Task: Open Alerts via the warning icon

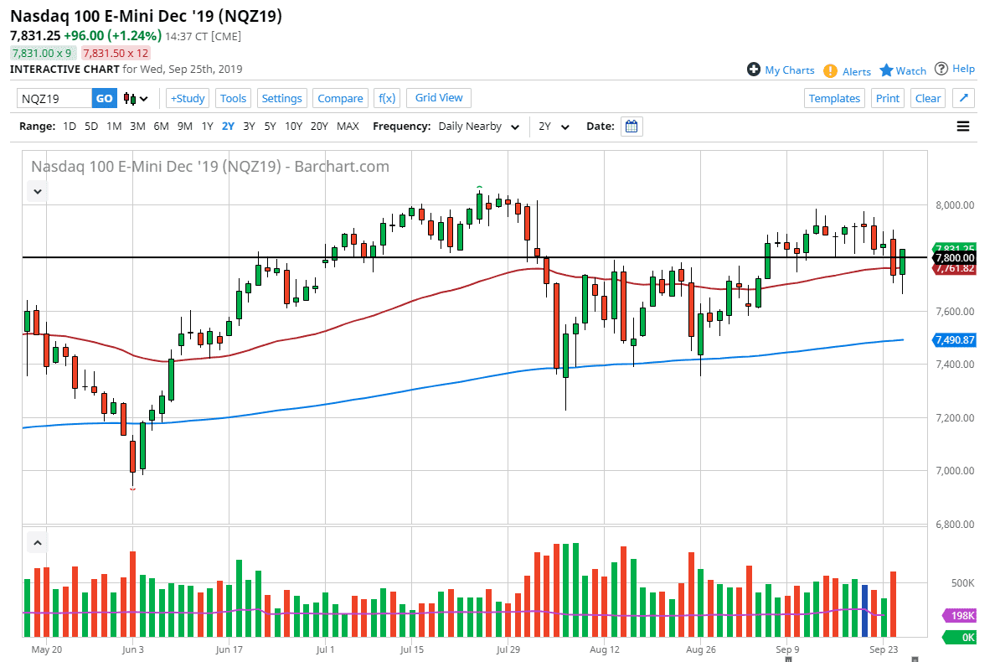Action: (x=832, y=70)
